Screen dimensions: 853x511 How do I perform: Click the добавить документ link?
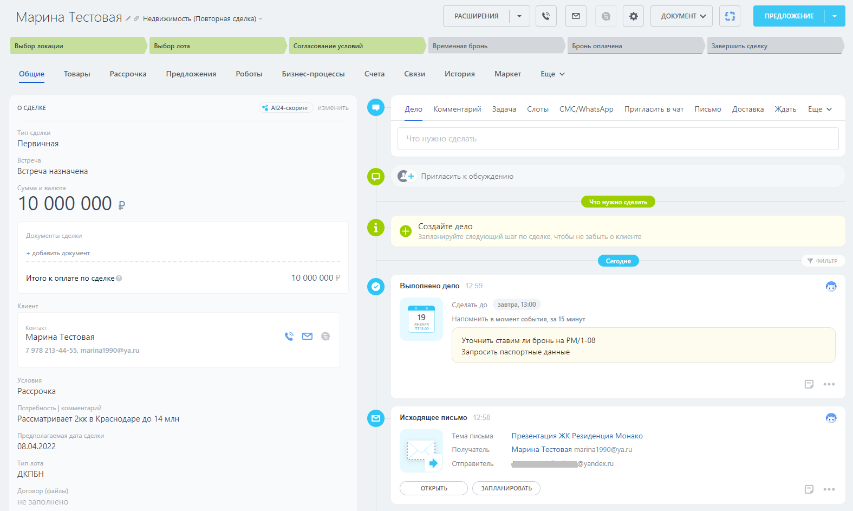58,253
